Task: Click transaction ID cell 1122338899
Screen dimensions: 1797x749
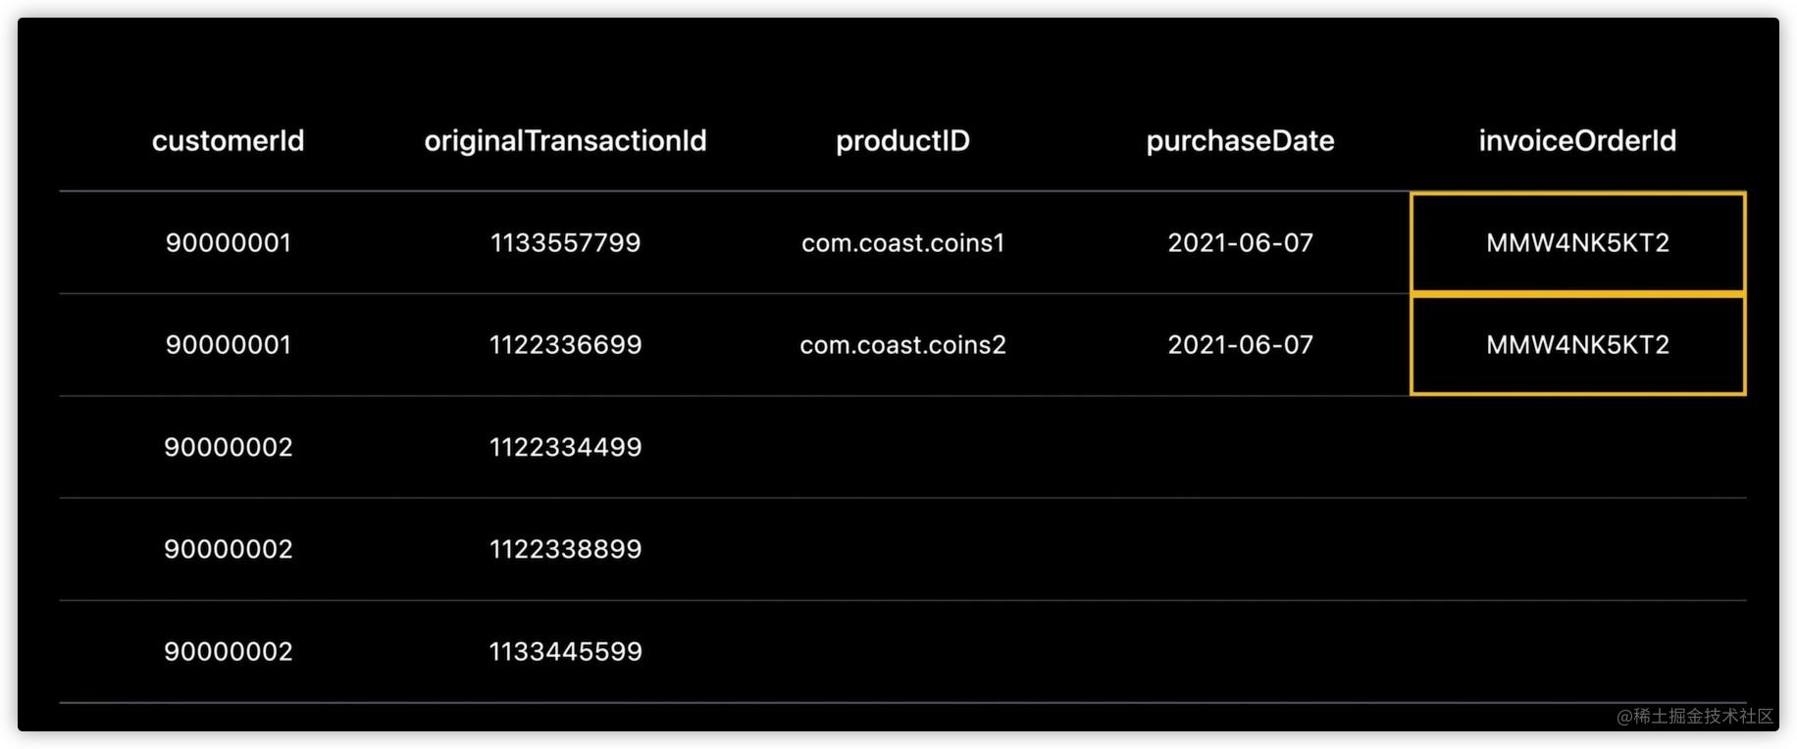Action: coord(565,549)
